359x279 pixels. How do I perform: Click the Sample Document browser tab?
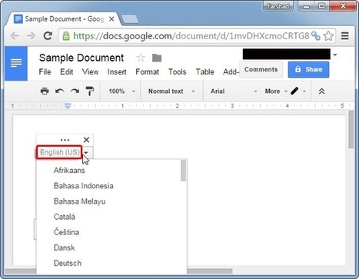point(65,19)
